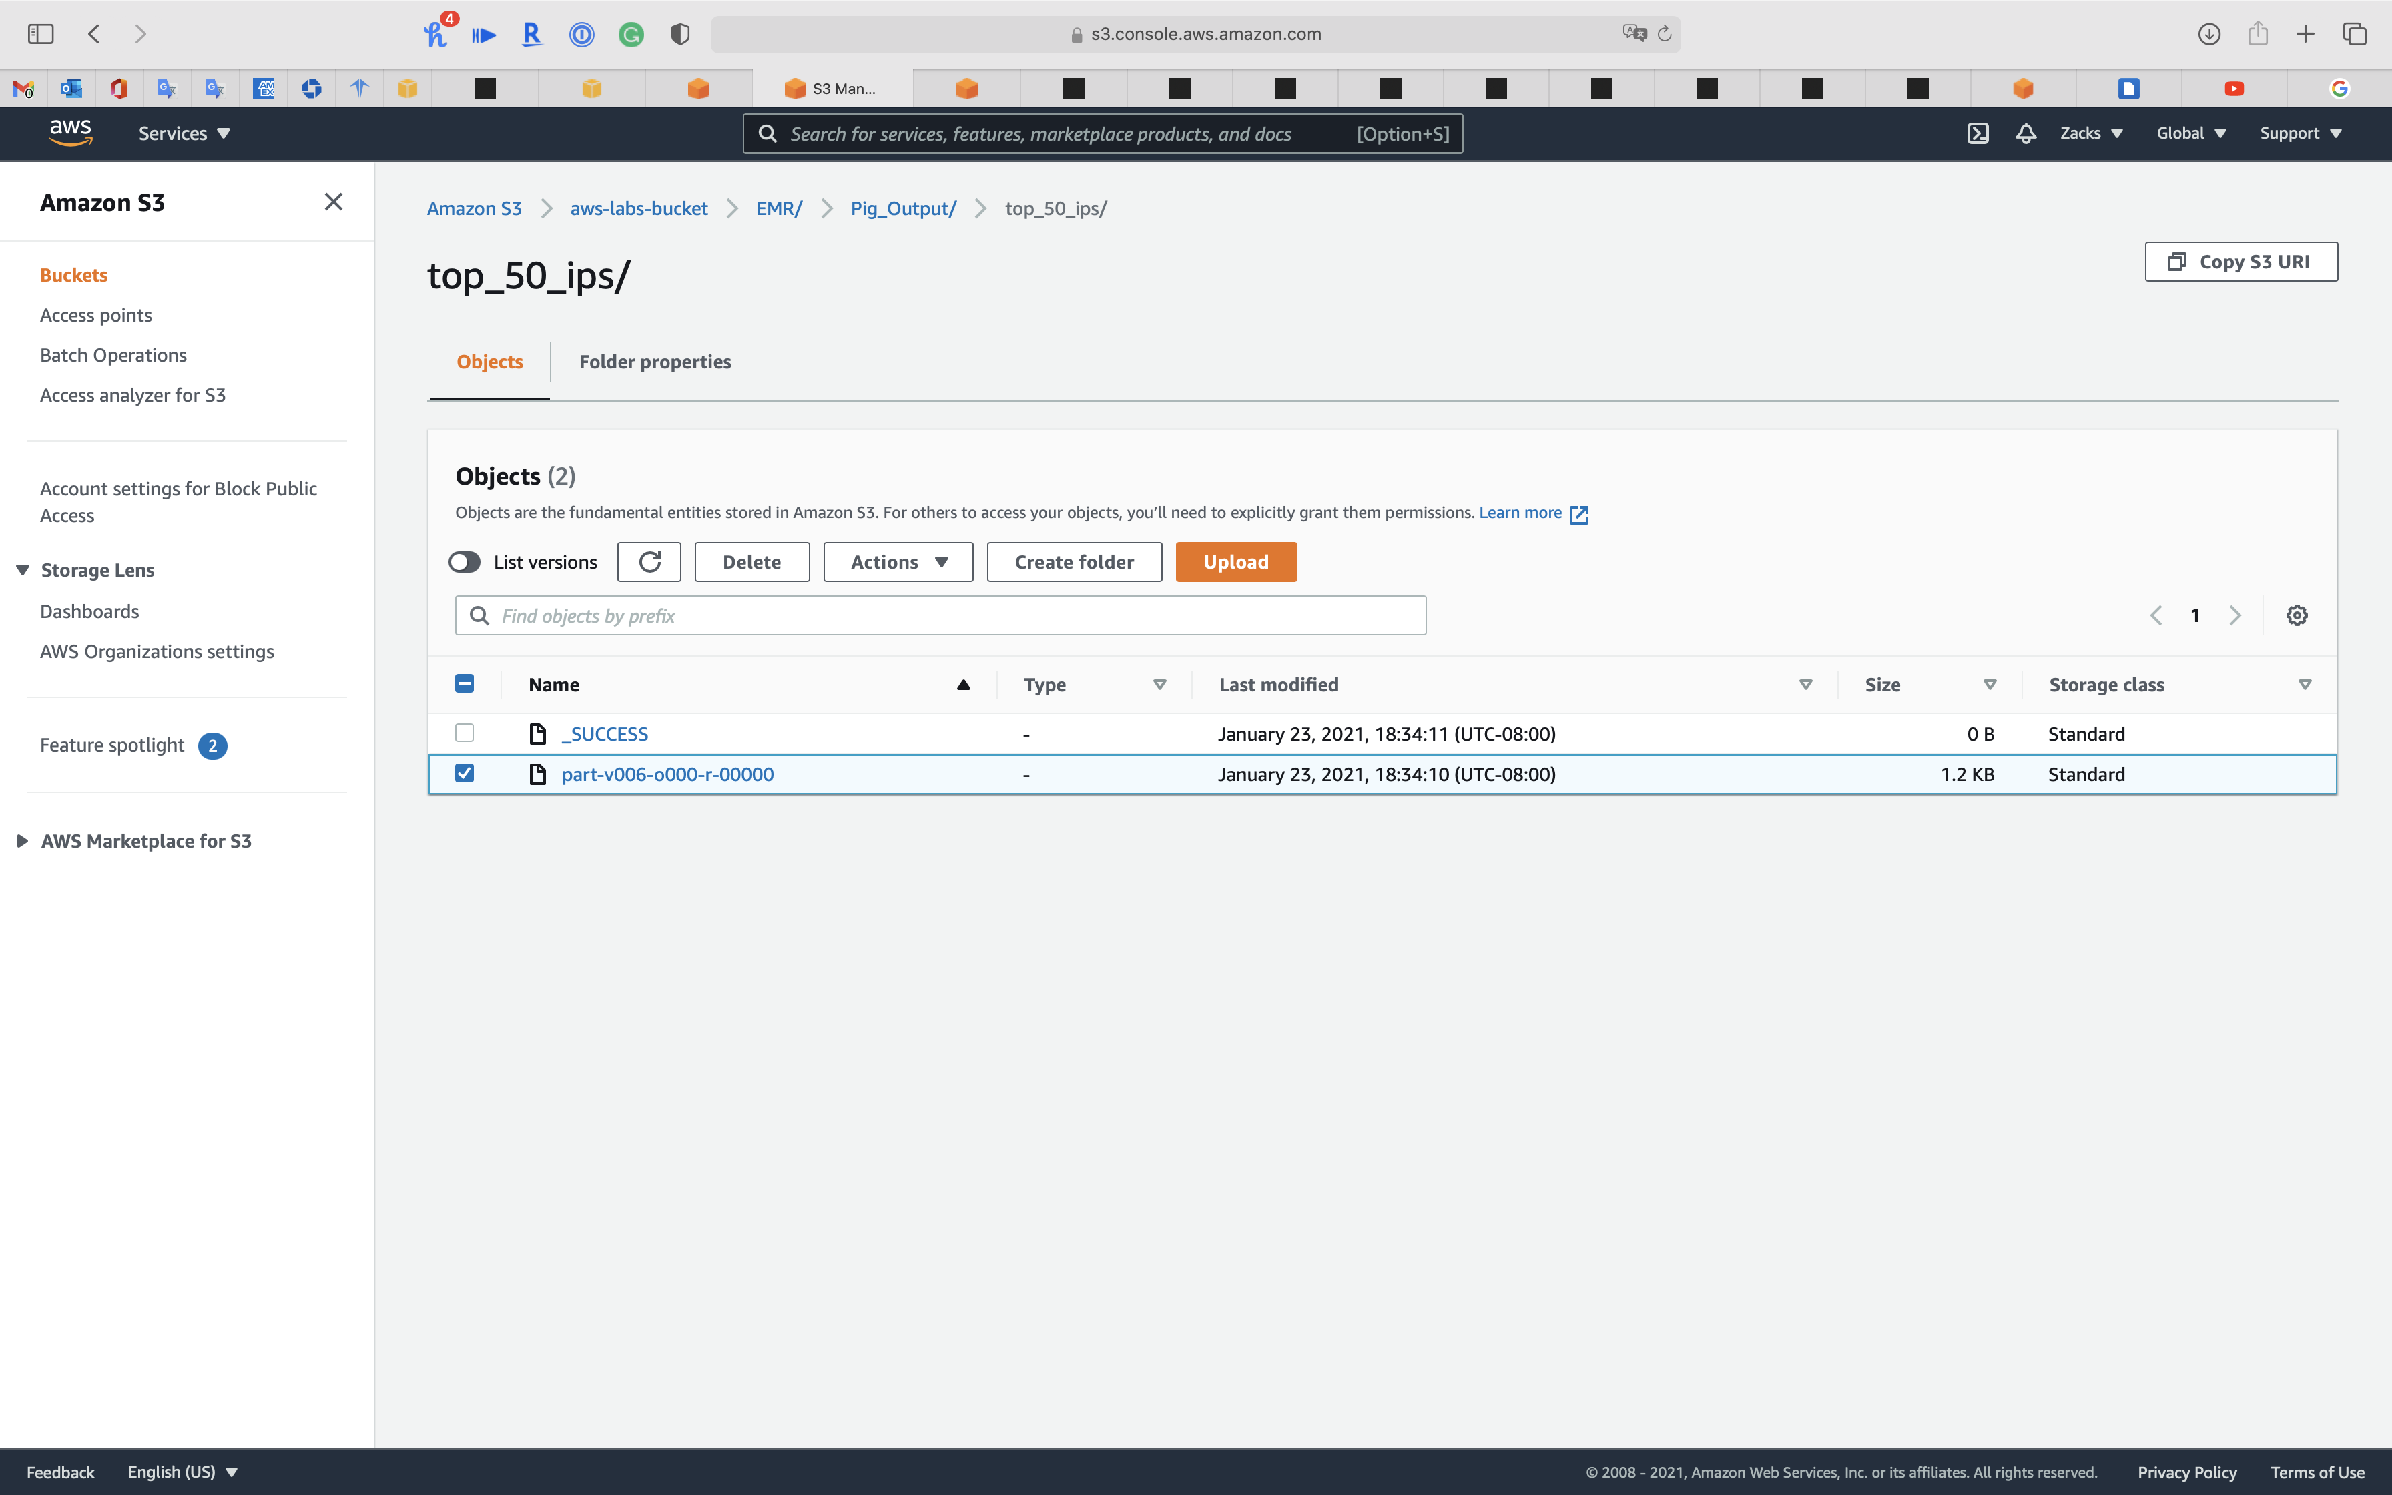Open the part-v006-o000-r-00000 object link
This screenshot has width=2392, height=1495.
(667, 774)
